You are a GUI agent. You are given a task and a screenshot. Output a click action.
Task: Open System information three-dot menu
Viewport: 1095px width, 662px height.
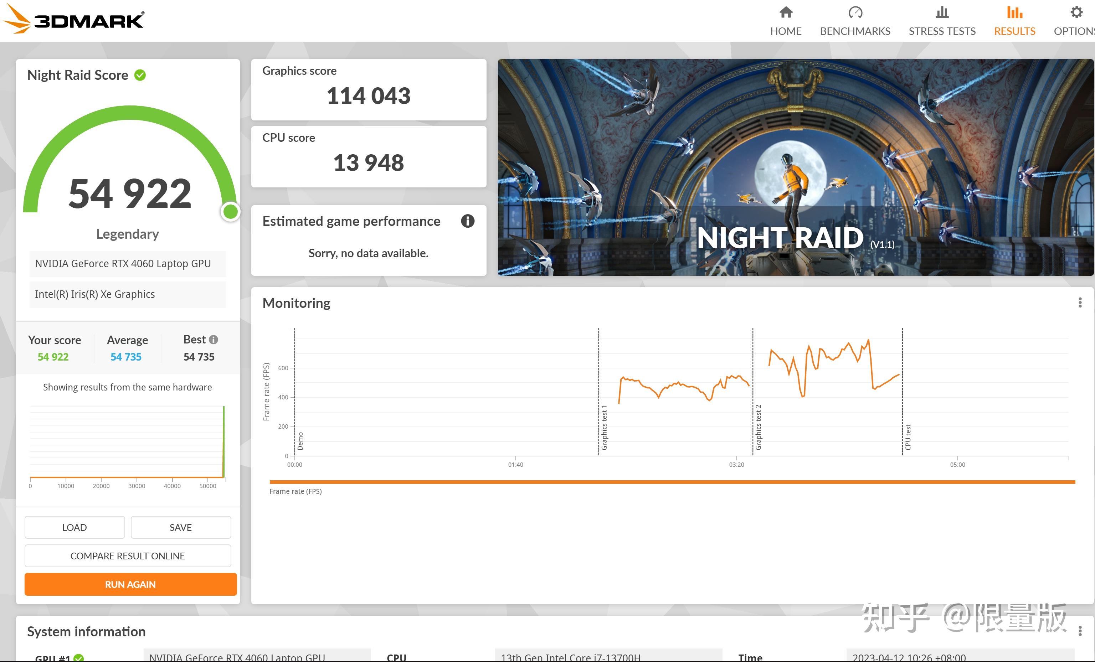pos(1080,630)
